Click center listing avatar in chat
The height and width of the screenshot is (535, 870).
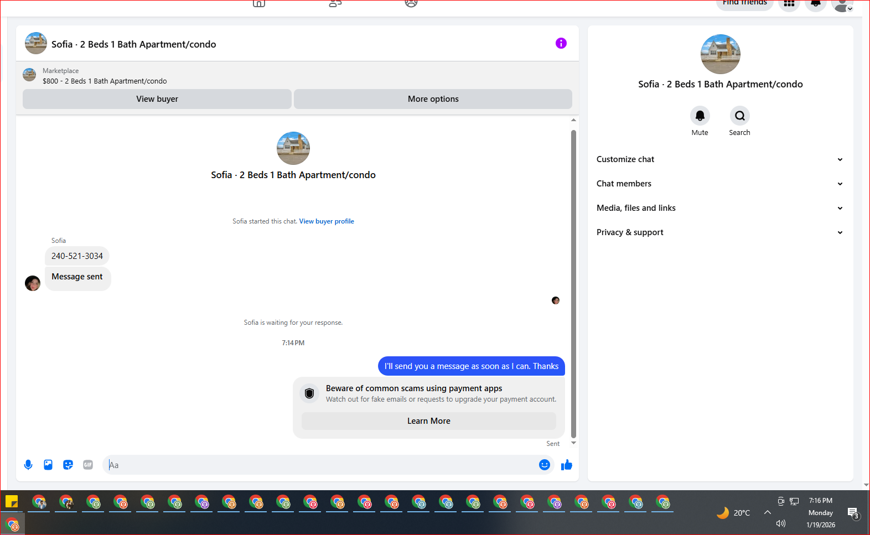point(293,148)
